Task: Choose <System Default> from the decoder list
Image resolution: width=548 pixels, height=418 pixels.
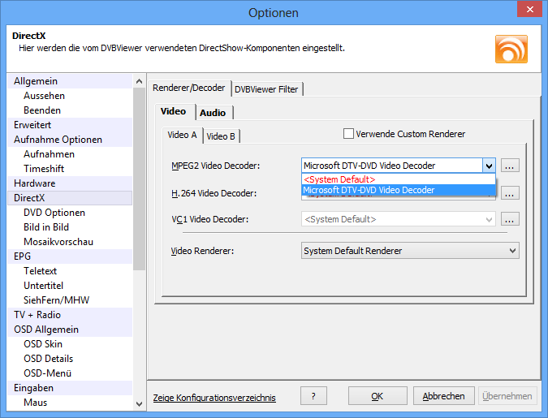Action: [339, 179]
